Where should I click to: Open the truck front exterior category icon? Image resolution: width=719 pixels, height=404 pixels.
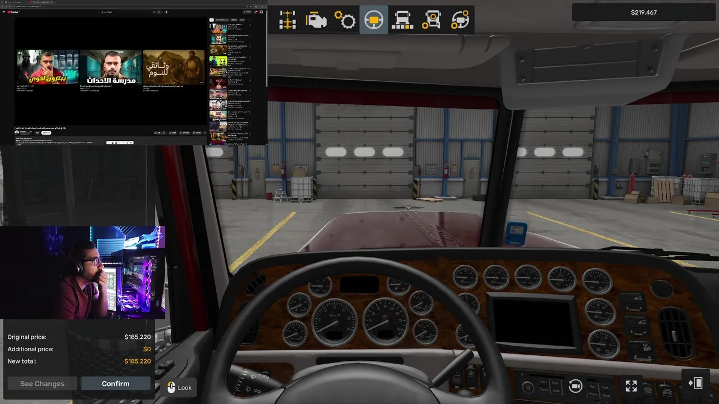pyautogui.click(x=402, y=20)
